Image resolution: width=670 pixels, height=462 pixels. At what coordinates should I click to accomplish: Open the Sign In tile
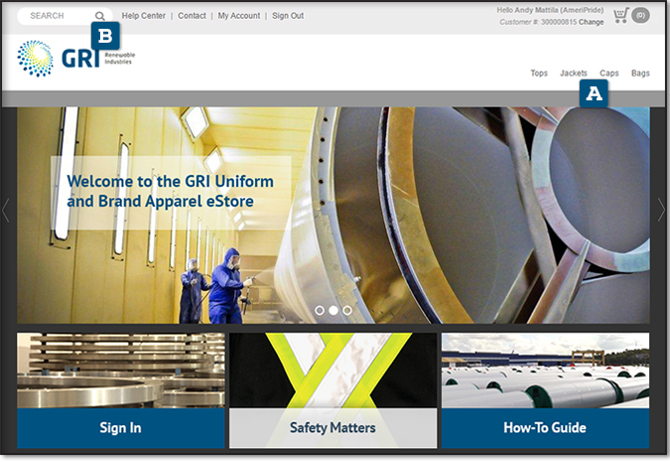coord(120,428)
